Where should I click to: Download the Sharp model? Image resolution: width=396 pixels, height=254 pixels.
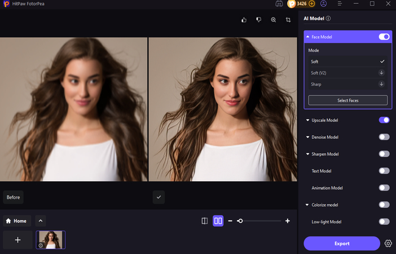381,84
